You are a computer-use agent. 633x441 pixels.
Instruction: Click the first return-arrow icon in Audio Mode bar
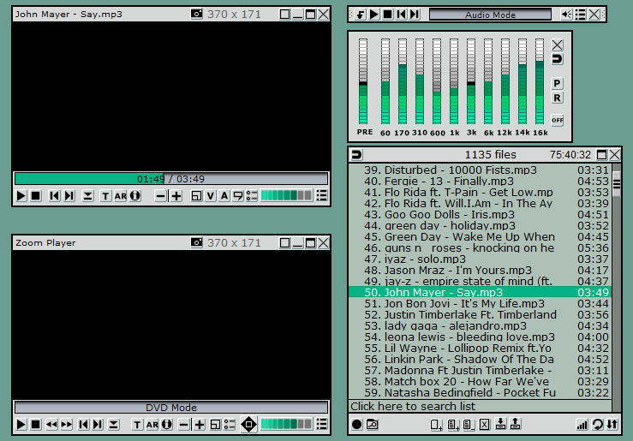pyautogui.click(x=361, y=15)
